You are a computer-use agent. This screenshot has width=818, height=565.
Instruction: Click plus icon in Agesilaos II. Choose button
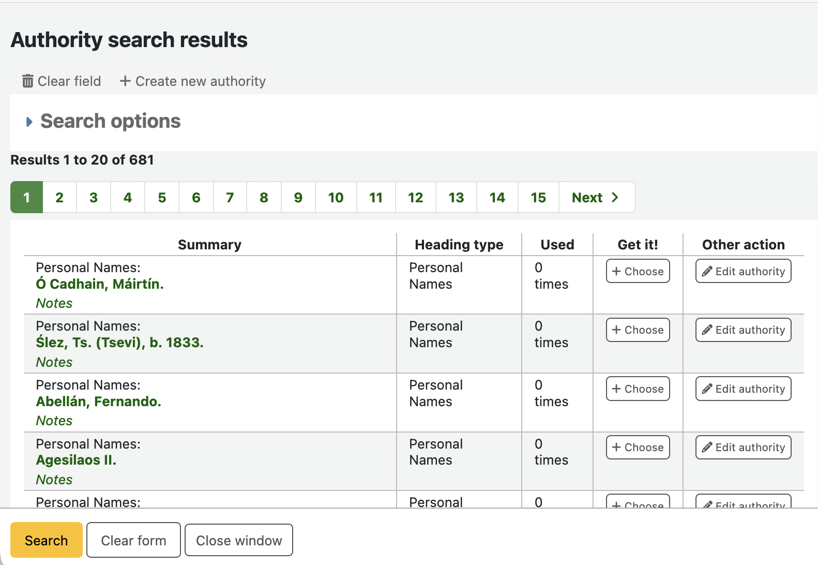[616, 448]
